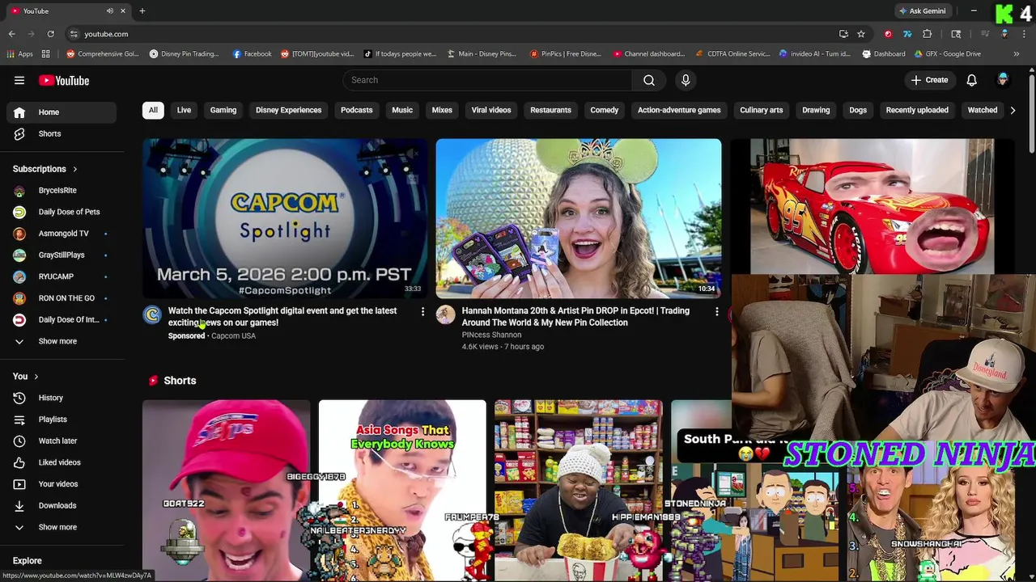1036x582 pixels.
Task: Show more subscriptions
Action: click(x=58, y=341)
